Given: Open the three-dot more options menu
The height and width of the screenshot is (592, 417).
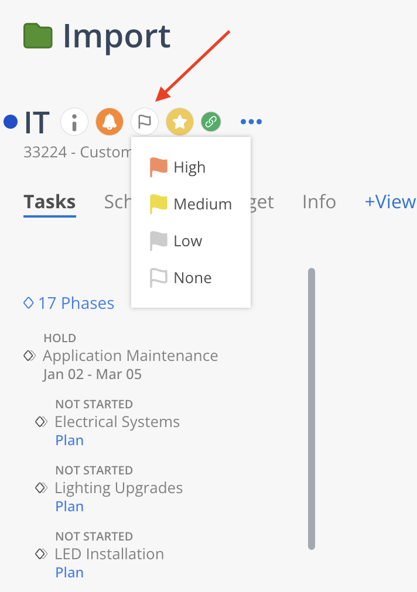Looking at the screenshot, I should coord(251,122).
